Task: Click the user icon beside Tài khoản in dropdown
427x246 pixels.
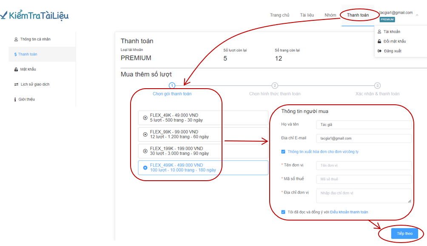Action: 379,32
